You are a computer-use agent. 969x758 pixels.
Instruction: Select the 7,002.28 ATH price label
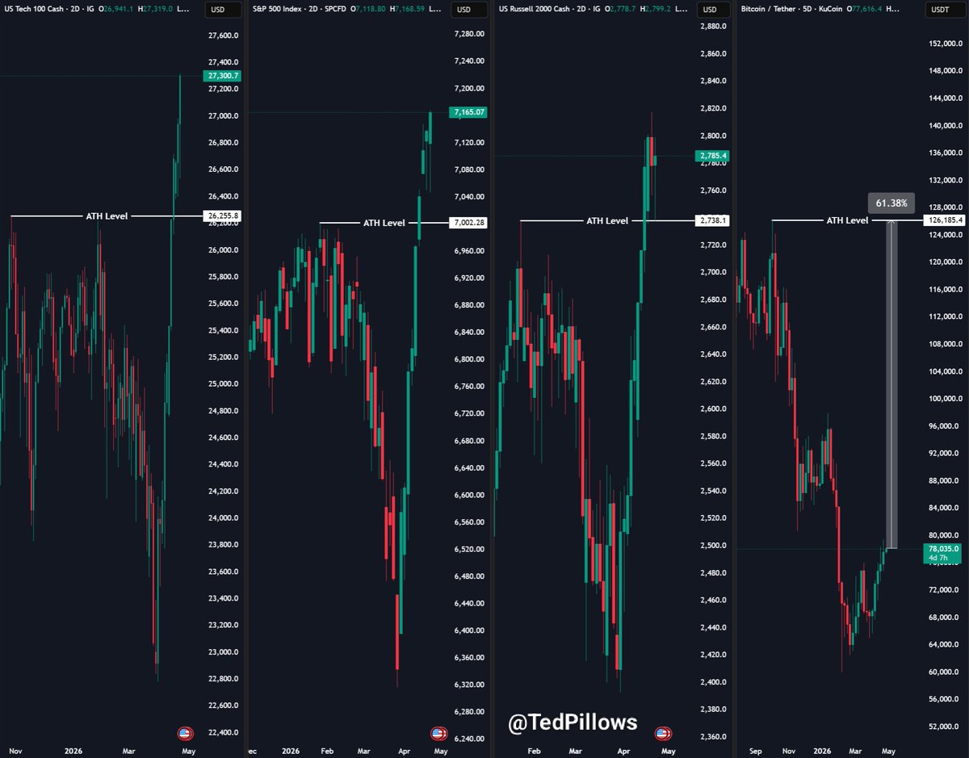[470, 223]
